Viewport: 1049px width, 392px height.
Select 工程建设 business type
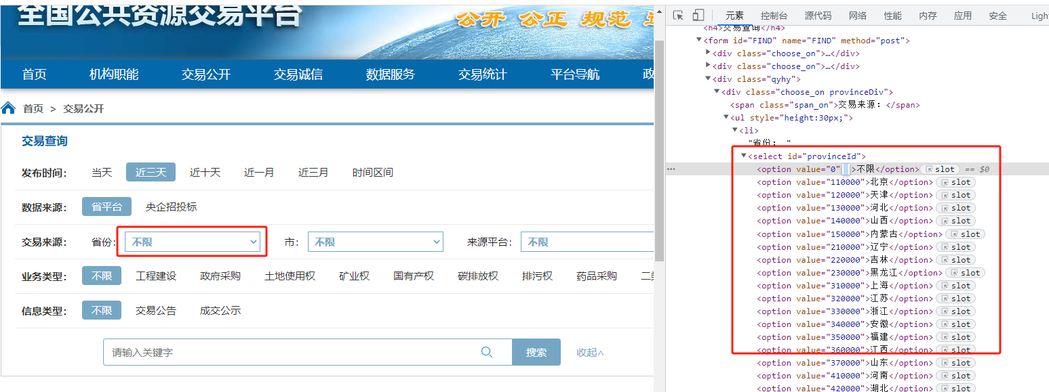click(x=156, y=276)
